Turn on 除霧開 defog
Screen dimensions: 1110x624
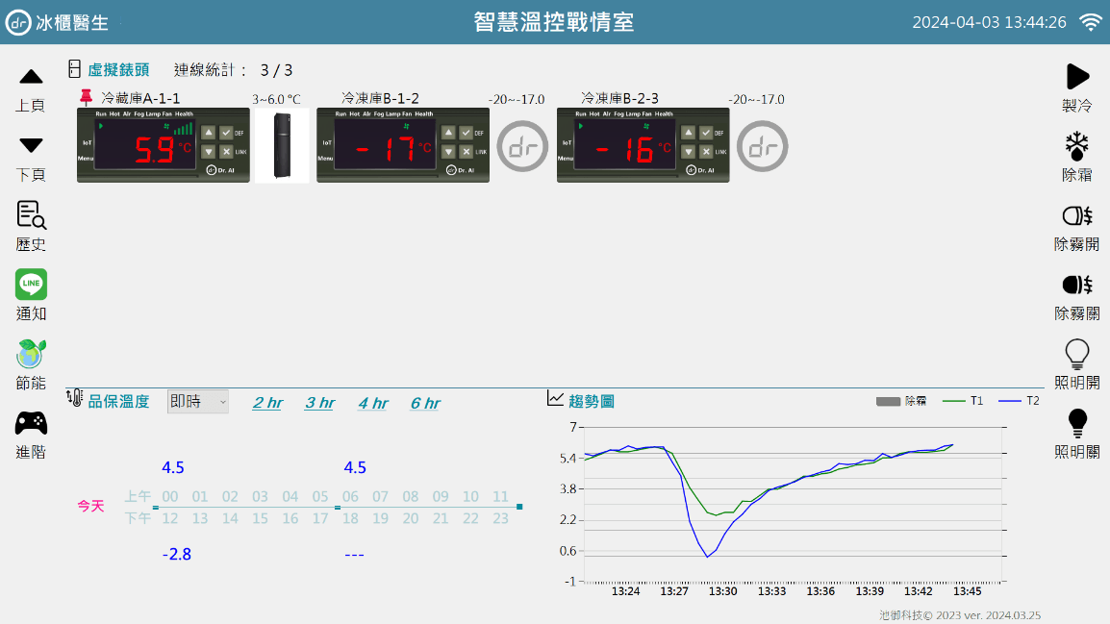pos(1076,215)
